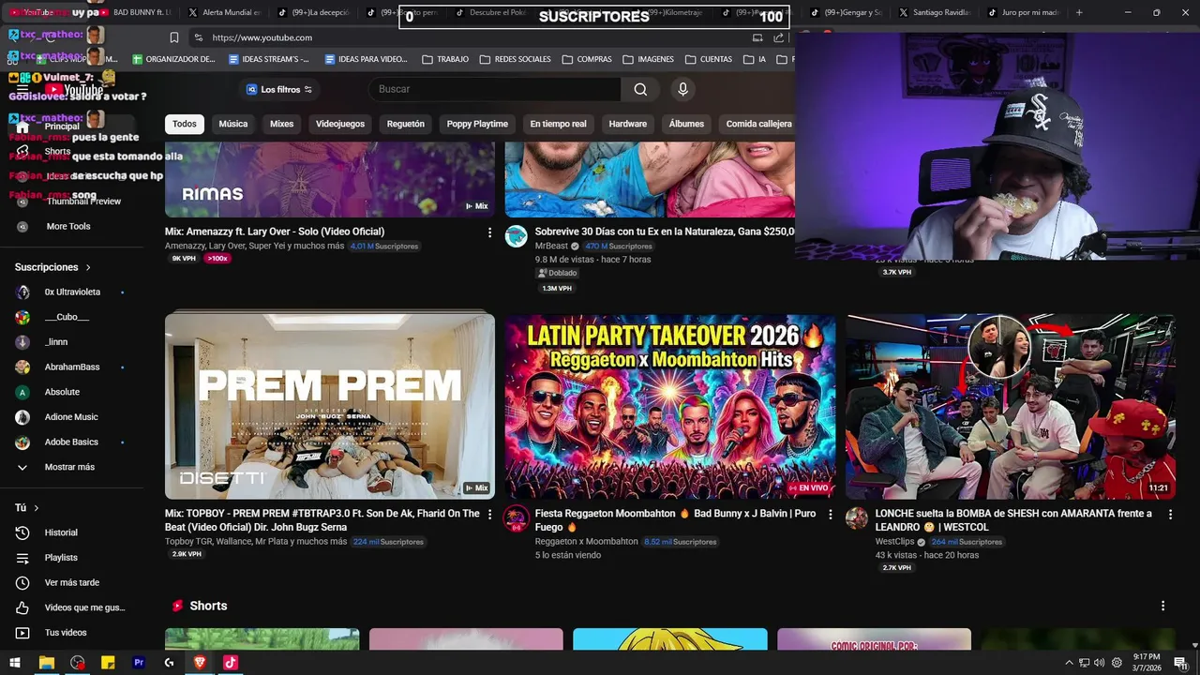Viewport: 1200px width, 675px height.
Task: Click the share icon in address bar
Action: click(779, 37)
